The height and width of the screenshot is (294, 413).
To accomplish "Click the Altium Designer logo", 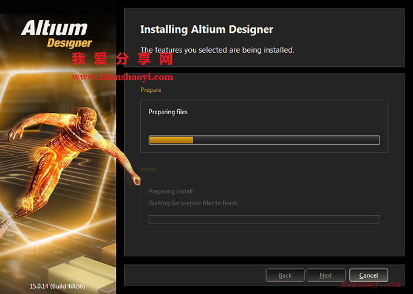I will click(x=56, y=35).
